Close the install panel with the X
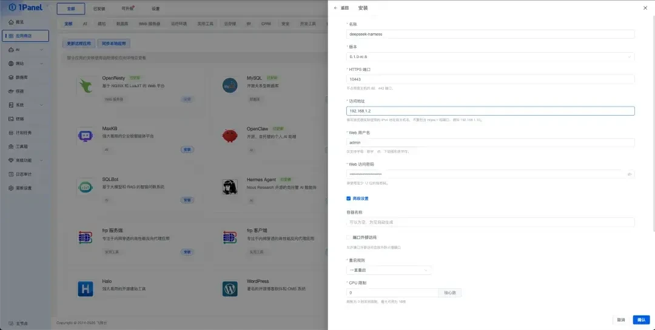The width and height of the screenshot is (655, 330). pyautogui.click(x=645, y=8)
